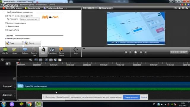Add a new track with plus button
This screenshot has width=190, height=107.
(15, 79)
